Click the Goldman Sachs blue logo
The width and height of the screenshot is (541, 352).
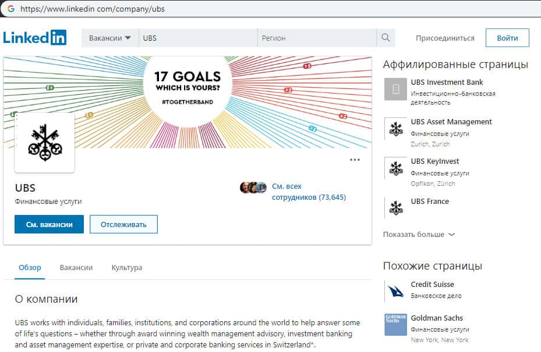click(x=396, y=325)
